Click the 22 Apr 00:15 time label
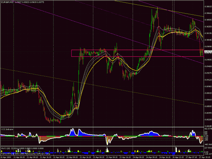This screenshot has width=212, height=159. click(x=59, y=157)
